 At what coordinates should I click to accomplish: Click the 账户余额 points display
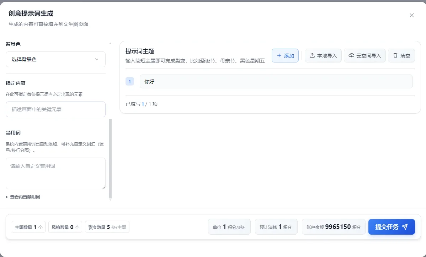click(334, 227)
